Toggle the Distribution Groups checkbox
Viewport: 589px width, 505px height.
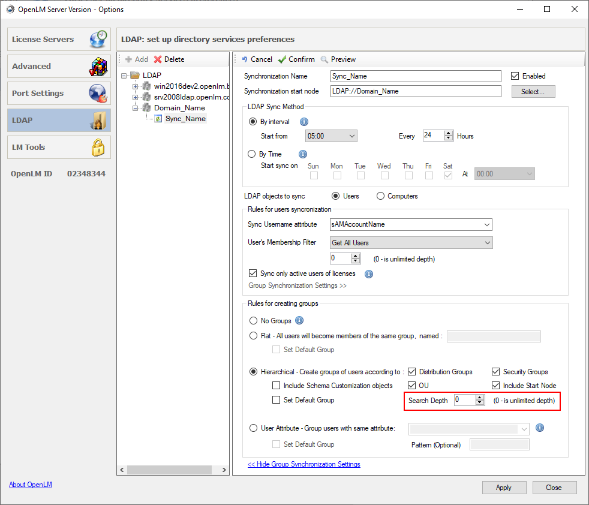[412, 372]
